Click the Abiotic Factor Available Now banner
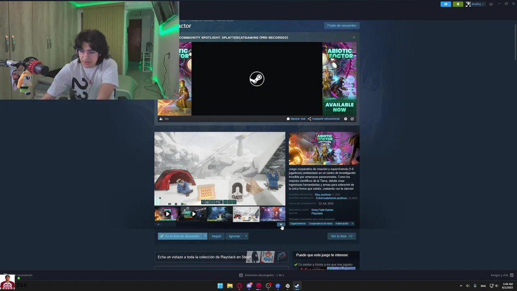This screenshot has width=517, height=291. coord(339,79)
